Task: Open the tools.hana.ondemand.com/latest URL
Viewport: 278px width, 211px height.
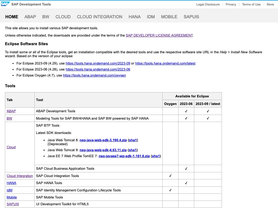Action: 165,63
